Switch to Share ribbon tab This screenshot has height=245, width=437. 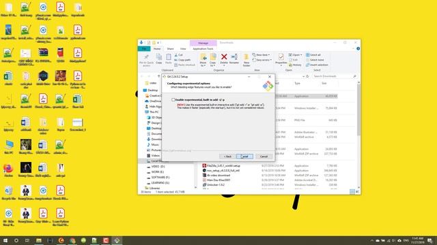[170, 48]
